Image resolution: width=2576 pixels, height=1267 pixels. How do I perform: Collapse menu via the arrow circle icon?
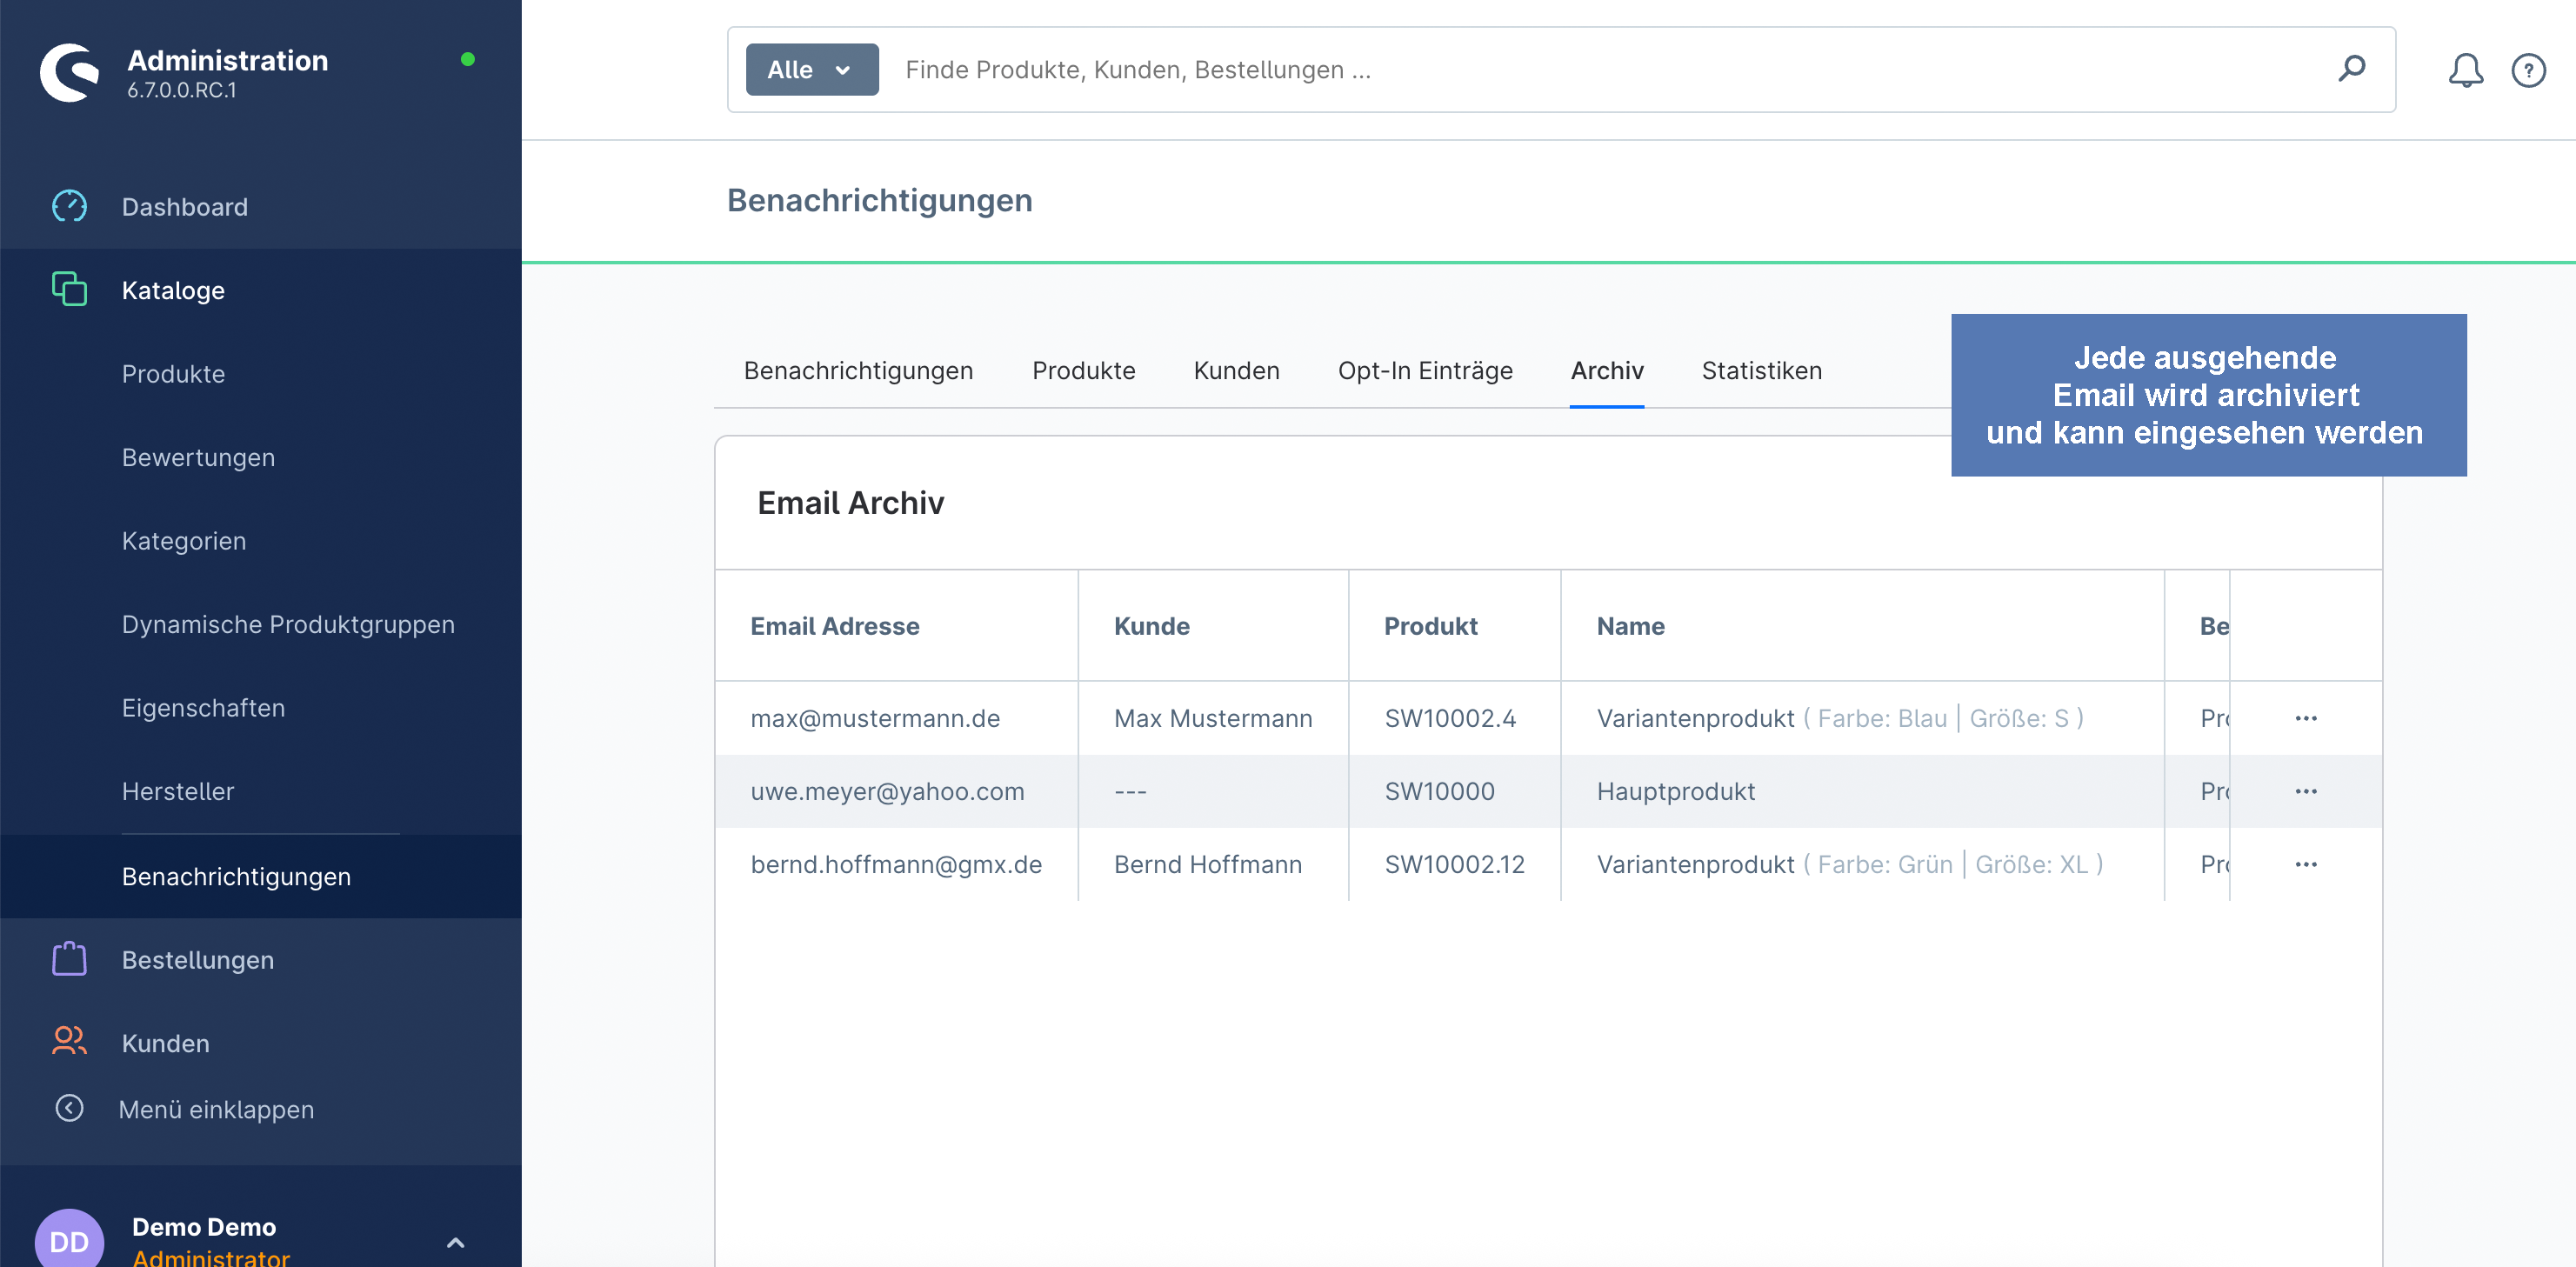(x=69, y=1108)
